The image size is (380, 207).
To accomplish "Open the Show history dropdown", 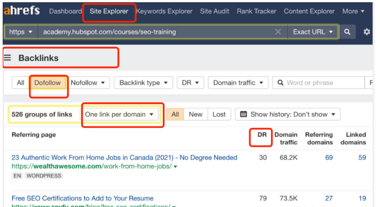I will [x=288, y=114].
